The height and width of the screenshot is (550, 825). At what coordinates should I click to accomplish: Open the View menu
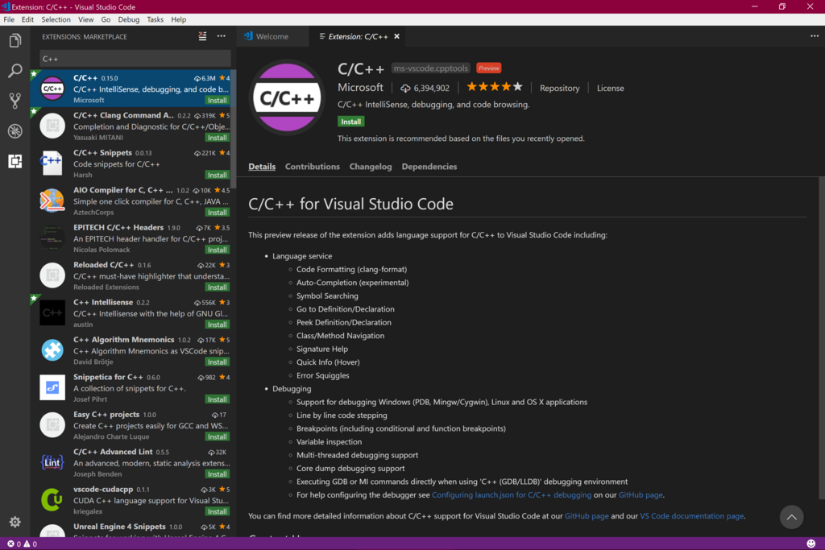(85, 19)
